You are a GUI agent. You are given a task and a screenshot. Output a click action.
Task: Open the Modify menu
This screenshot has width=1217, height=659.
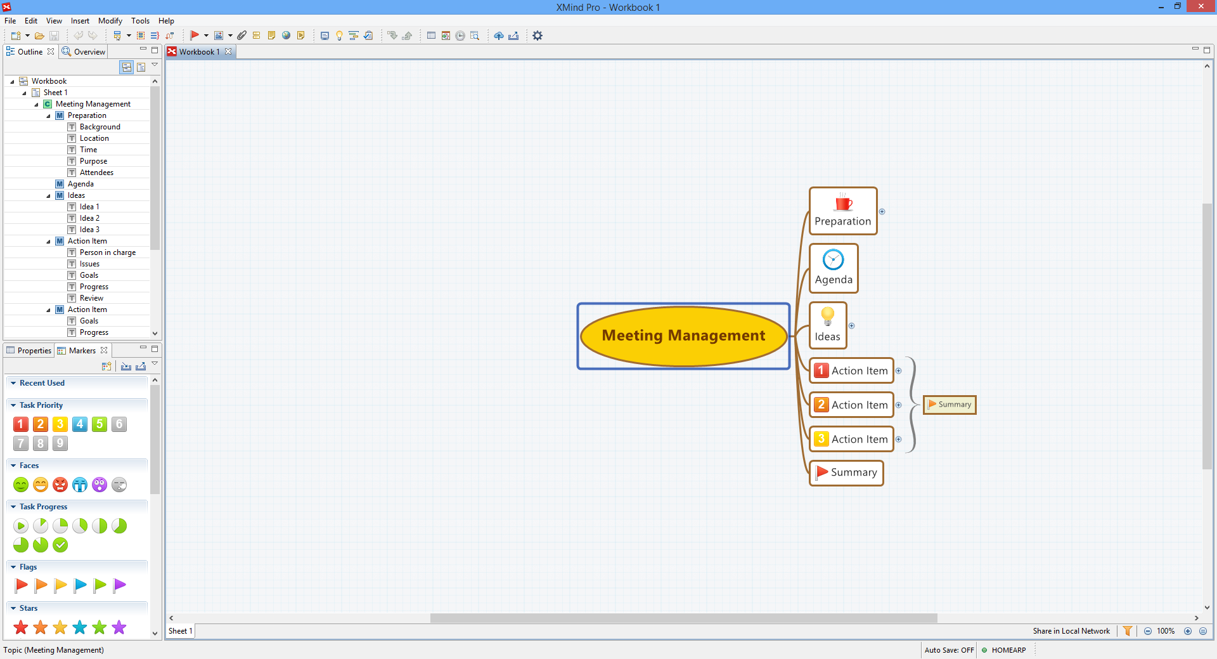click(x=110, y=21)
